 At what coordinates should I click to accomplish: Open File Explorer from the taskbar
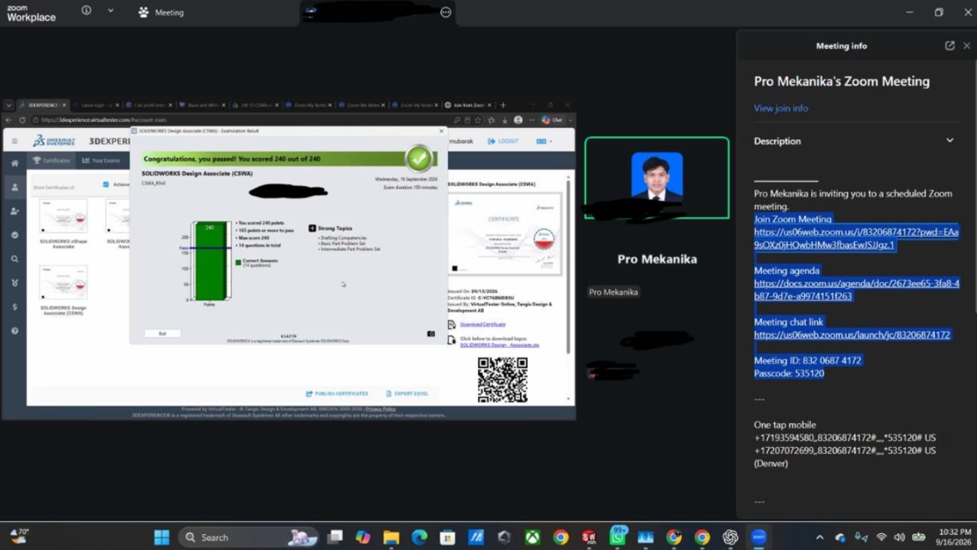click(391, 537)
